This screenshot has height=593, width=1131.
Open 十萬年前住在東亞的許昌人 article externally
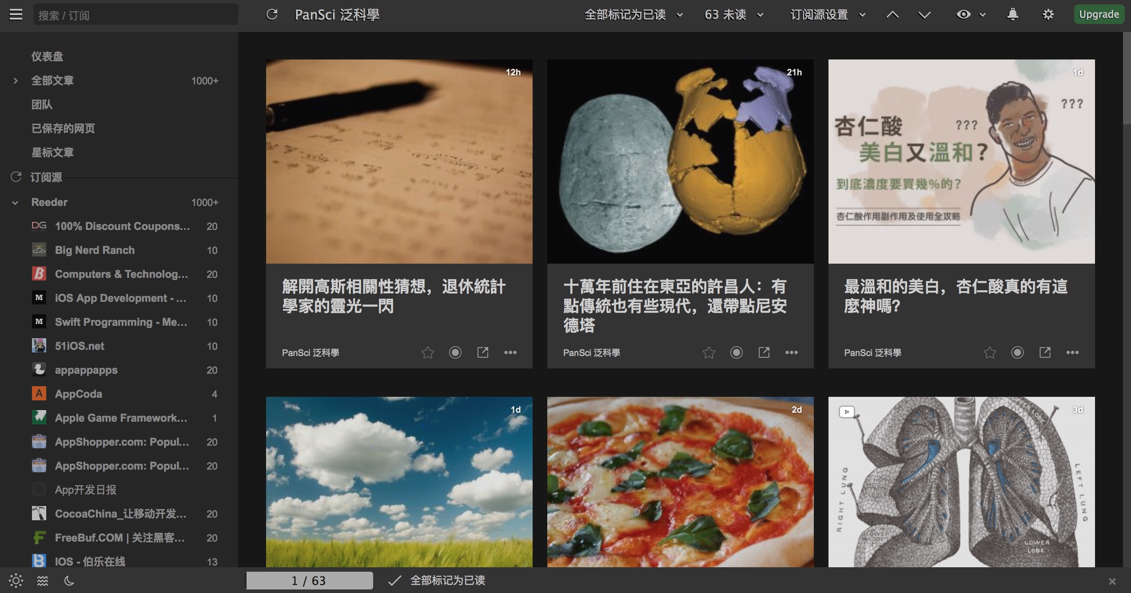764,352
